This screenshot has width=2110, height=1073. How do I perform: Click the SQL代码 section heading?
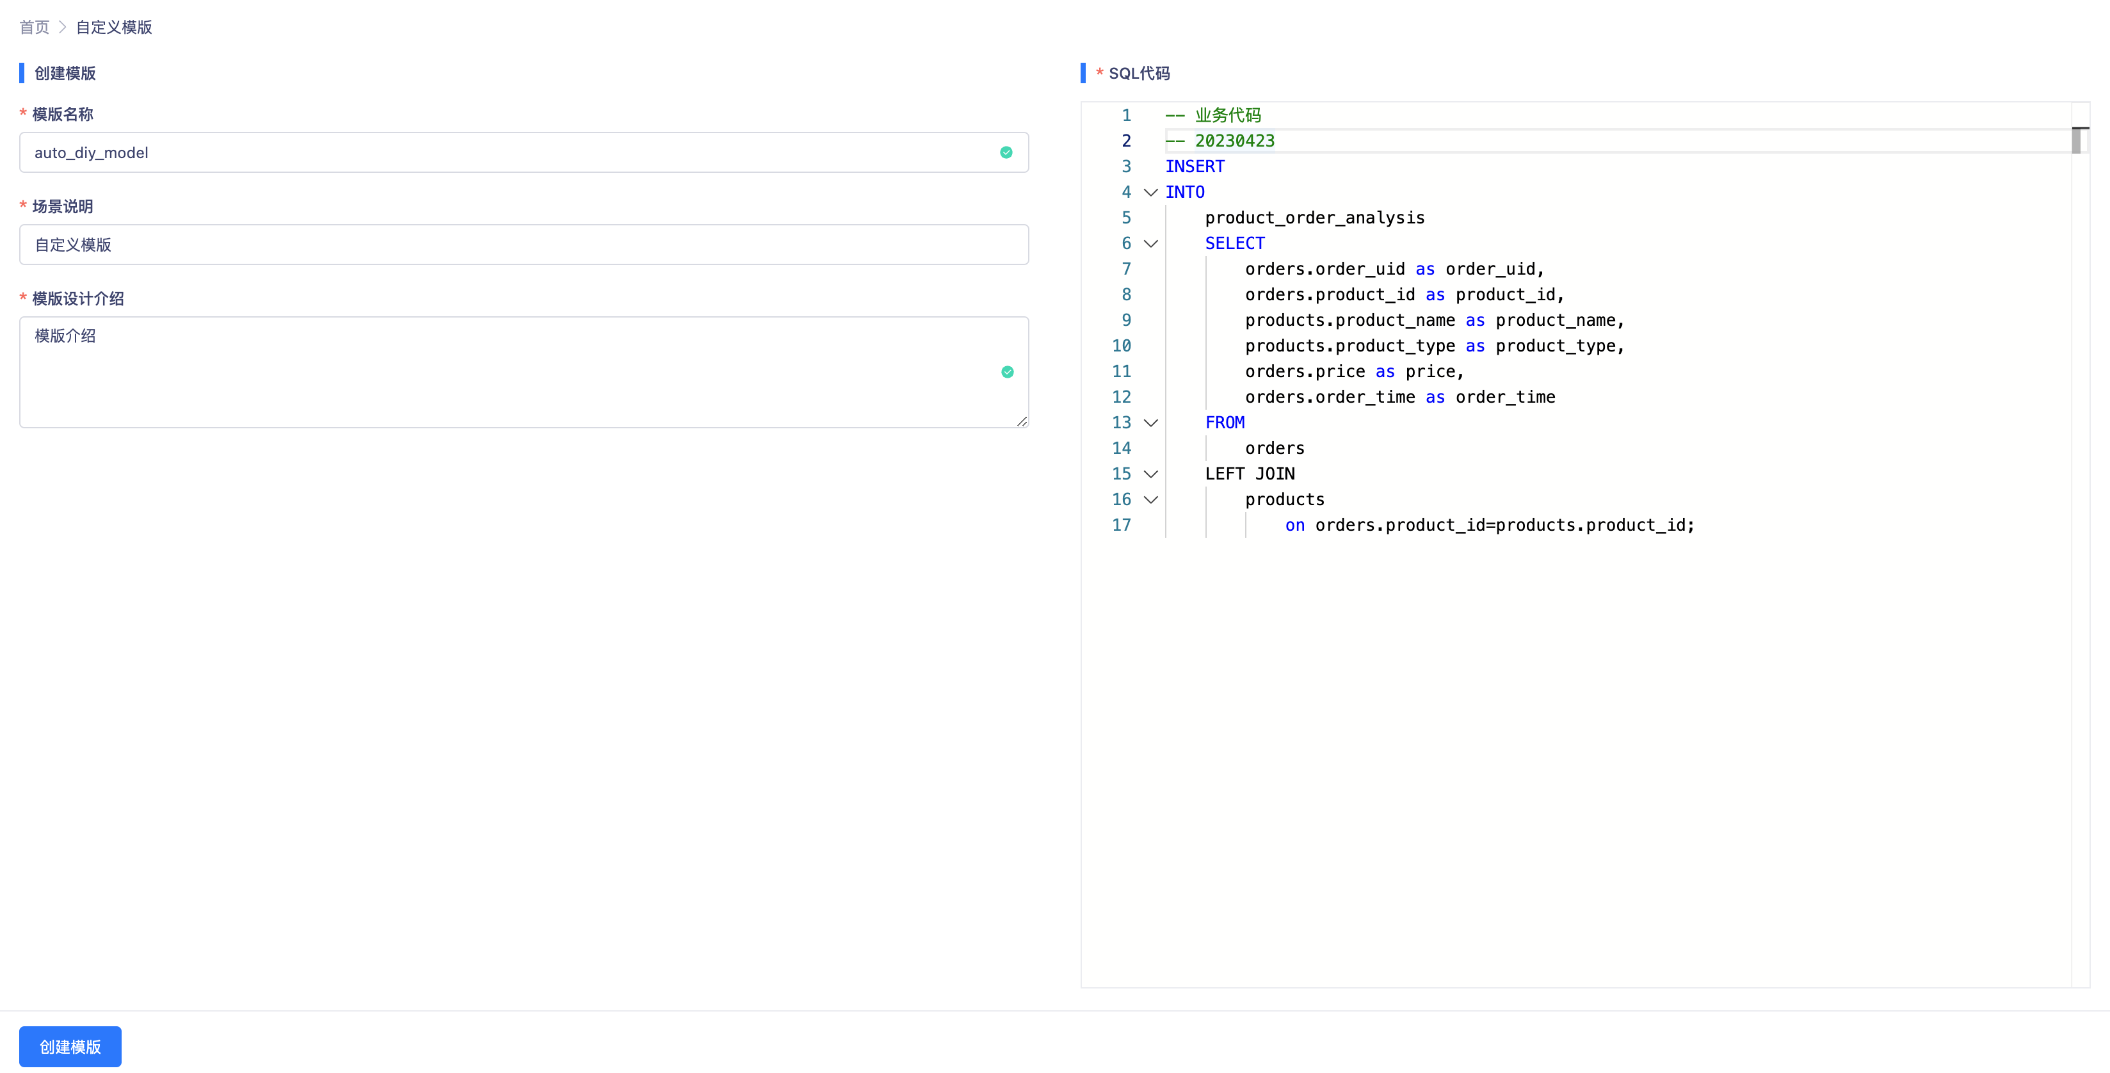click(1140, 73)
